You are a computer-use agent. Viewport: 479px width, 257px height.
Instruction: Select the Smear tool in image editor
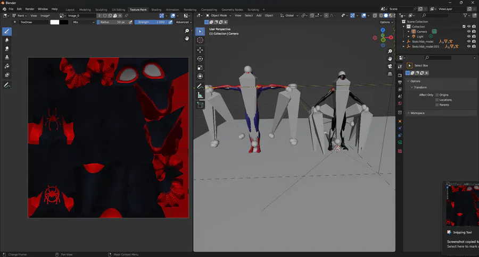coord(7,49)
